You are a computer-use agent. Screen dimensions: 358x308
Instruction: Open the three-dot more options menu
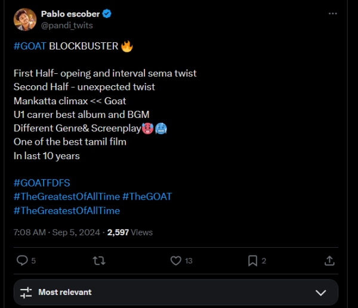point(333,13)
